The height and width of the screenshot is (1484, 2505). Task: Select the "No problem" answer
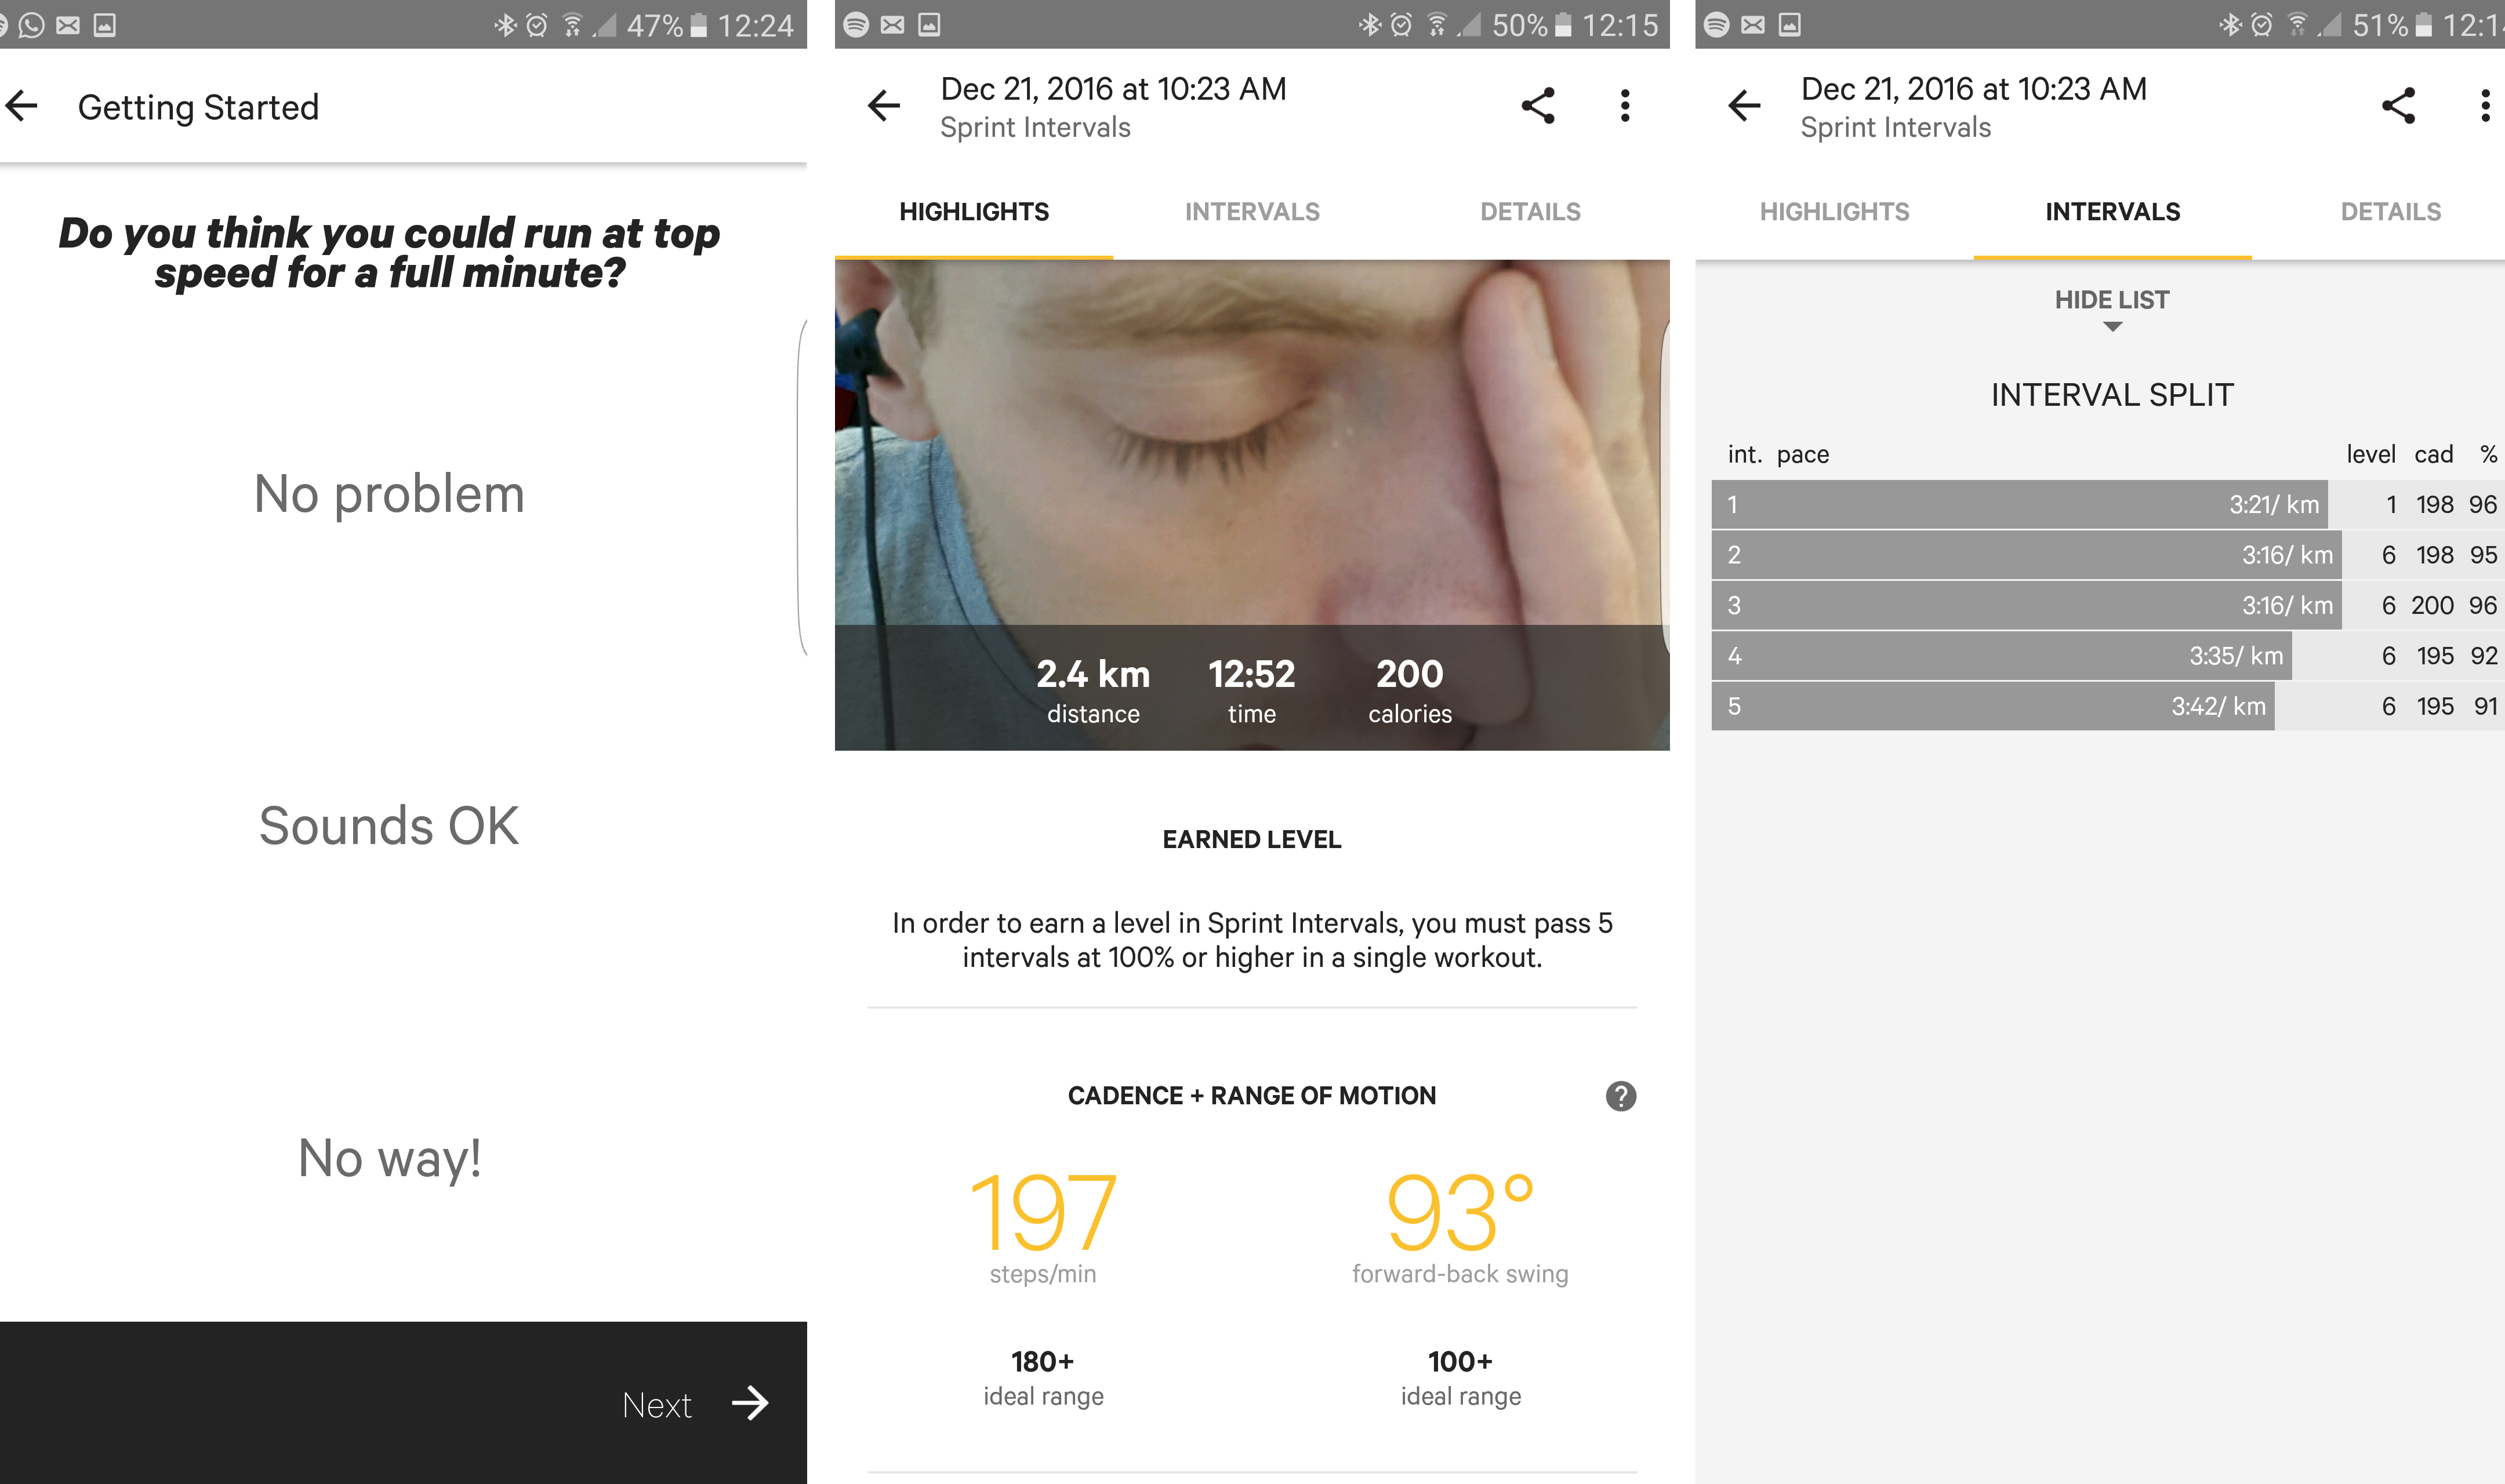[389, 494]
